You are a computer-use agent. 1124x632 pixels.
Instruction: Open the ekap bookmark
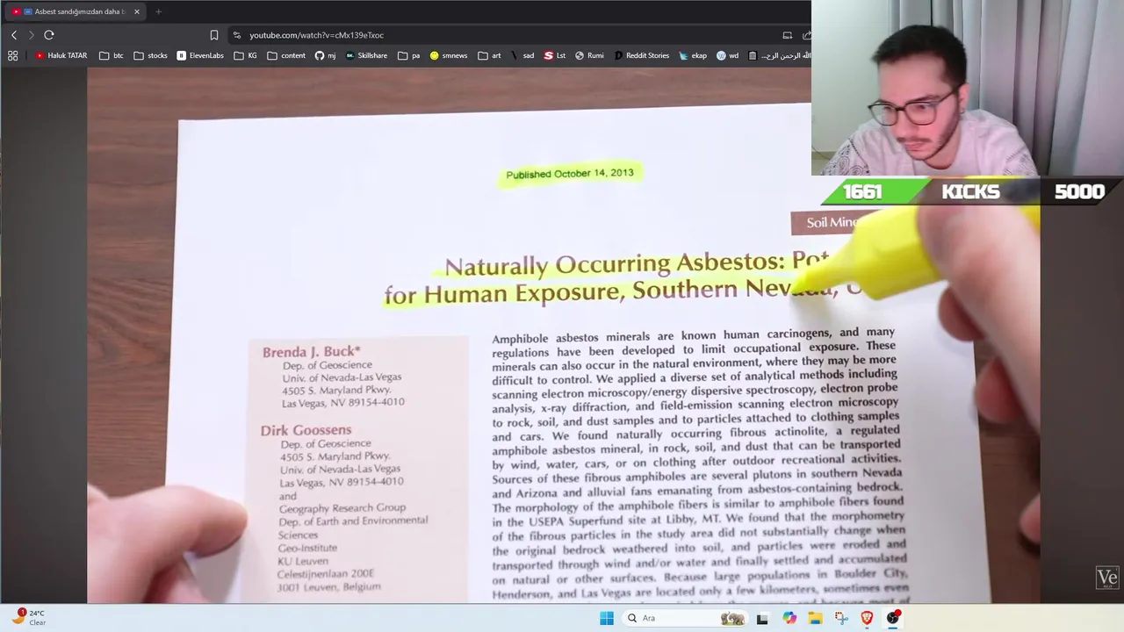693,55
